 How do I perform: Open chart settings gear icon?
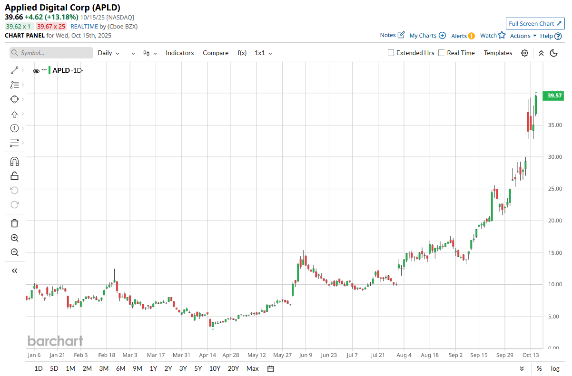coord(524,53)
